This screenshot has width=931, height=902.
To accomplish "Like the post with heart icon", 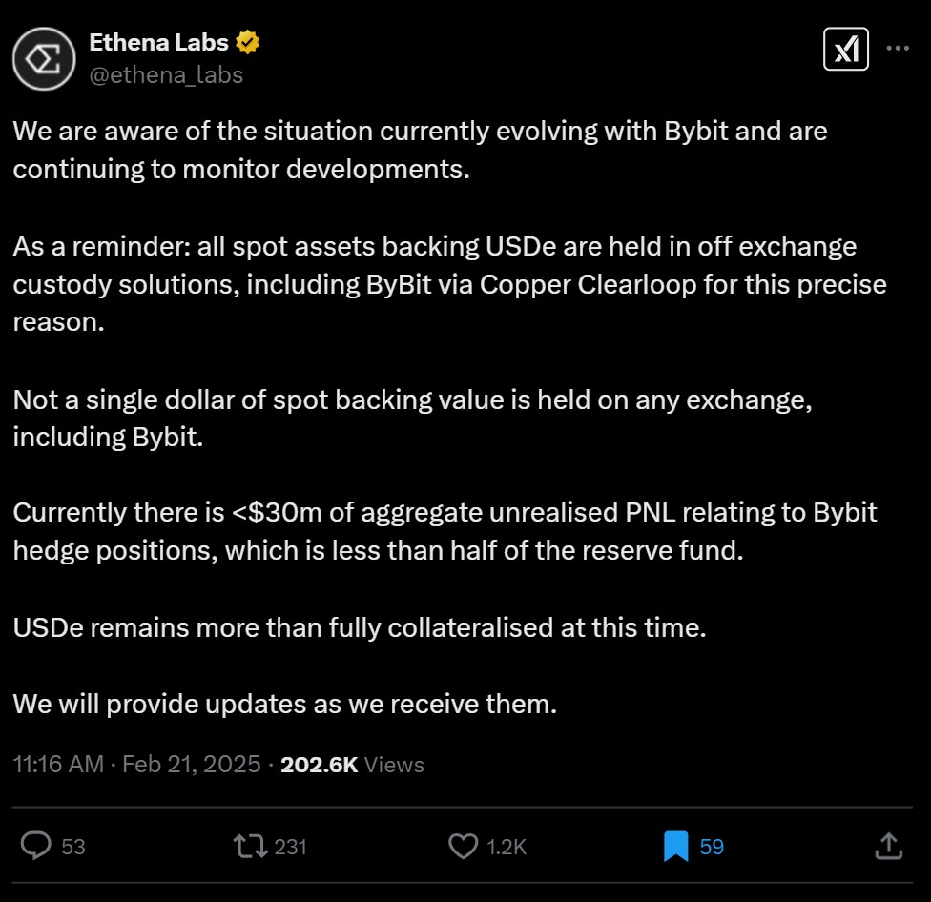I will 463,845.
